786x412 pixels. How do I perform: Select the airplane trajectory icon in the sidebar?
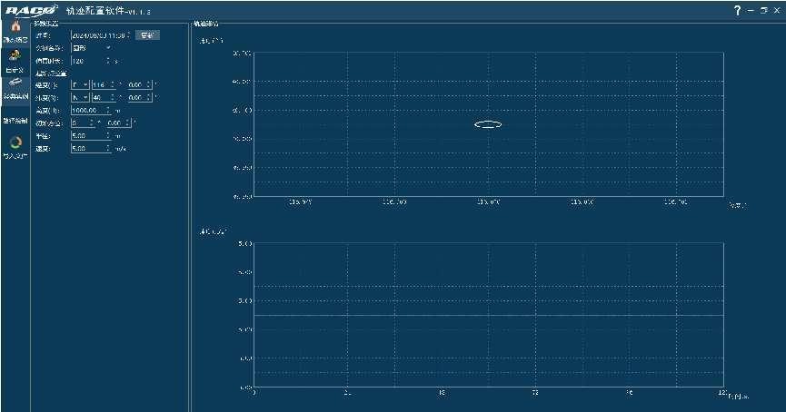point(15,82)
